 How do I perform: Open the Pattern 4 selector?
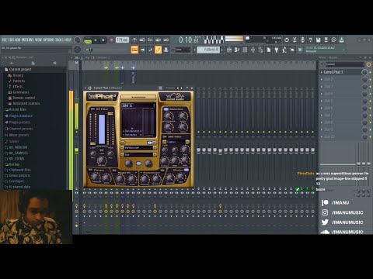click(x=208, y=50)
